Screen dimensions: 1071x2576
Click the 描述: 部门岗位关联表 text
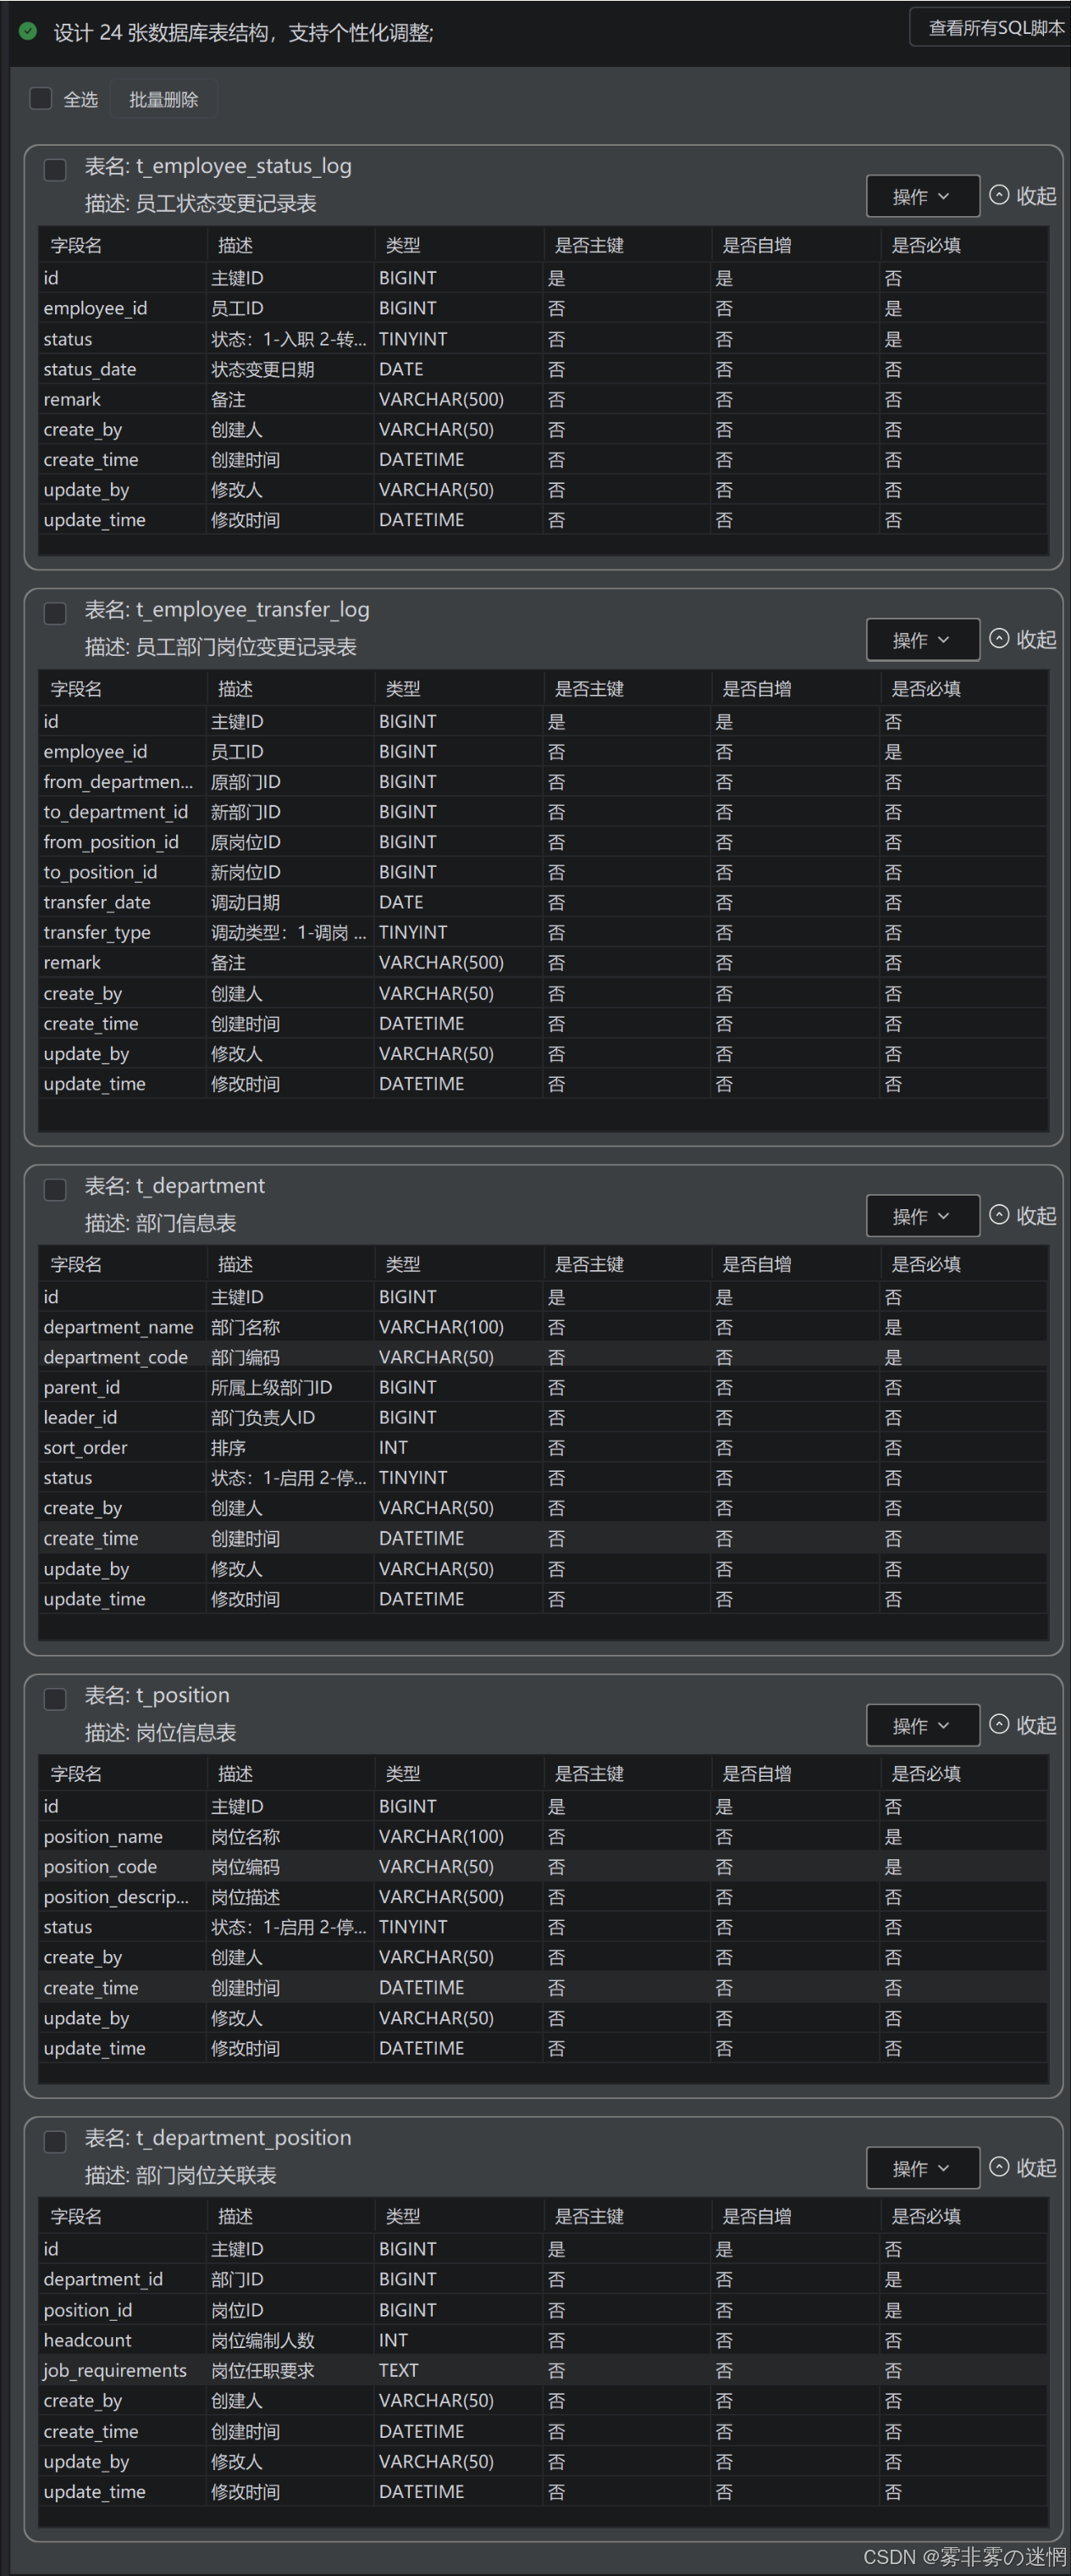(179, 2175)
